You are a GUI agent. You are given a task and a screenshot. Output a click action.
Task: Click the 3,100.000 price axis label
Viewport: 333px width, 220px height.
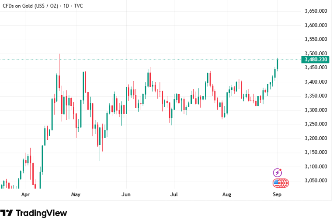pos(316,166)
